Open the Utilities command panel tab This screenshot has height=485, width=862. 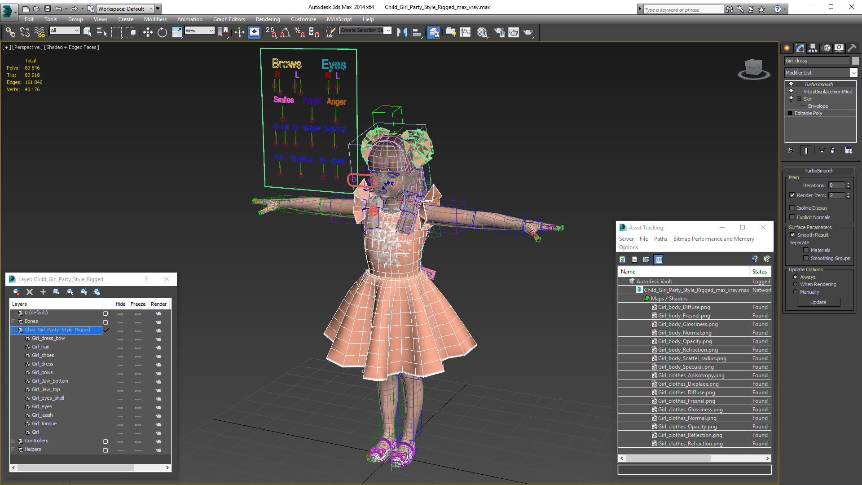click(x=852, y=48)
